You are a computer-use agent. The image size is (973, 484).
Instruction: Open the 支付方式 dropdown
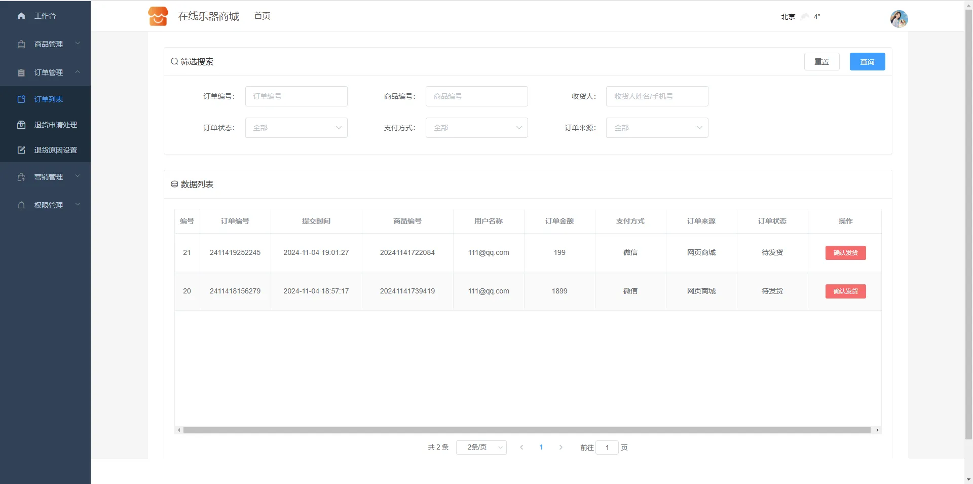[476, 128]
